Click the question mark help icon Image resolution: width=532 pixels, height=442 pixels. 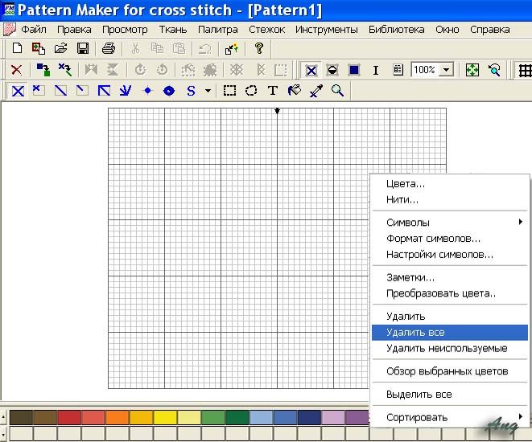pos(259,48)
